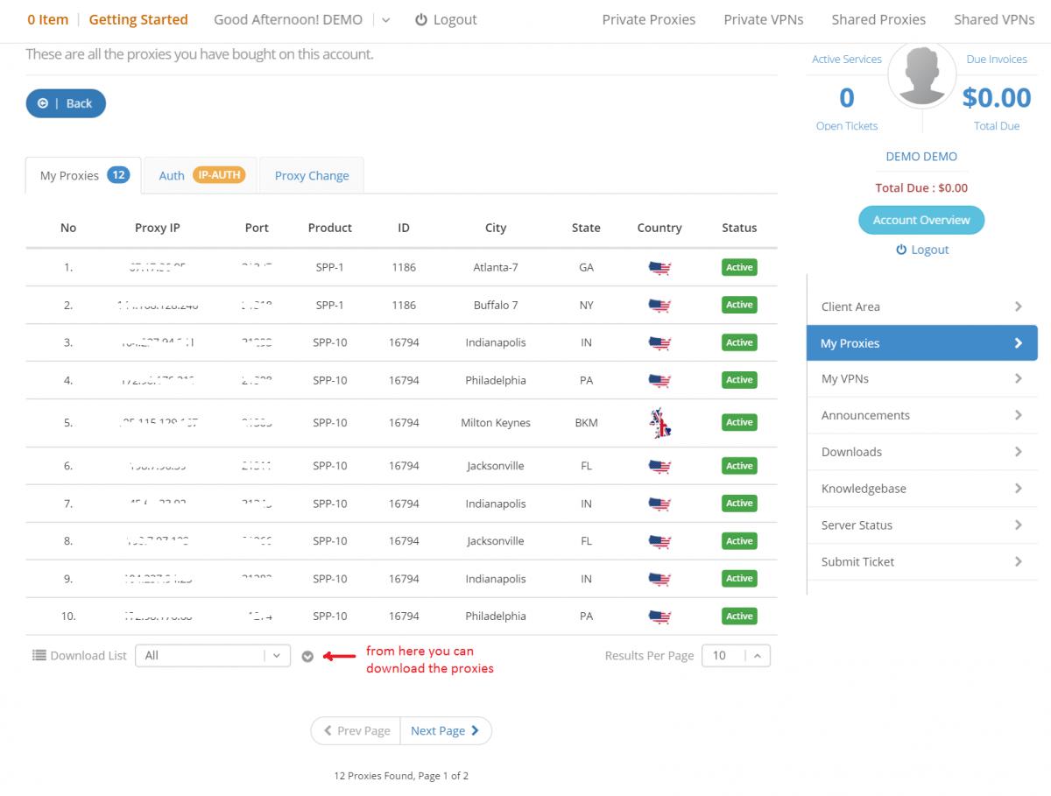Open Private Proxies menu

649,19
